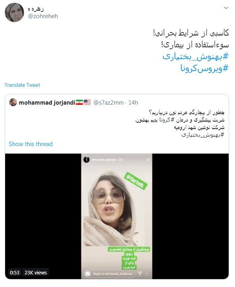Image resolution: width=235 pixels, height=287 pixels.
Task: Close the Instagram story with X icon
Action: tap(149, 159)
